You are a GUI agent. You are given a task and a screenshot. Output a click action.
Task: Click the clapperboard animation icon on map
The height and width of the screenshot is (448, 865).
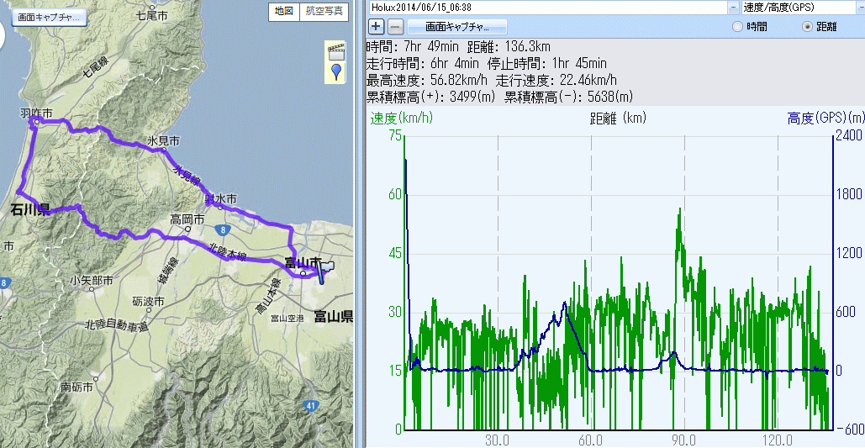(x=336, y=51)
